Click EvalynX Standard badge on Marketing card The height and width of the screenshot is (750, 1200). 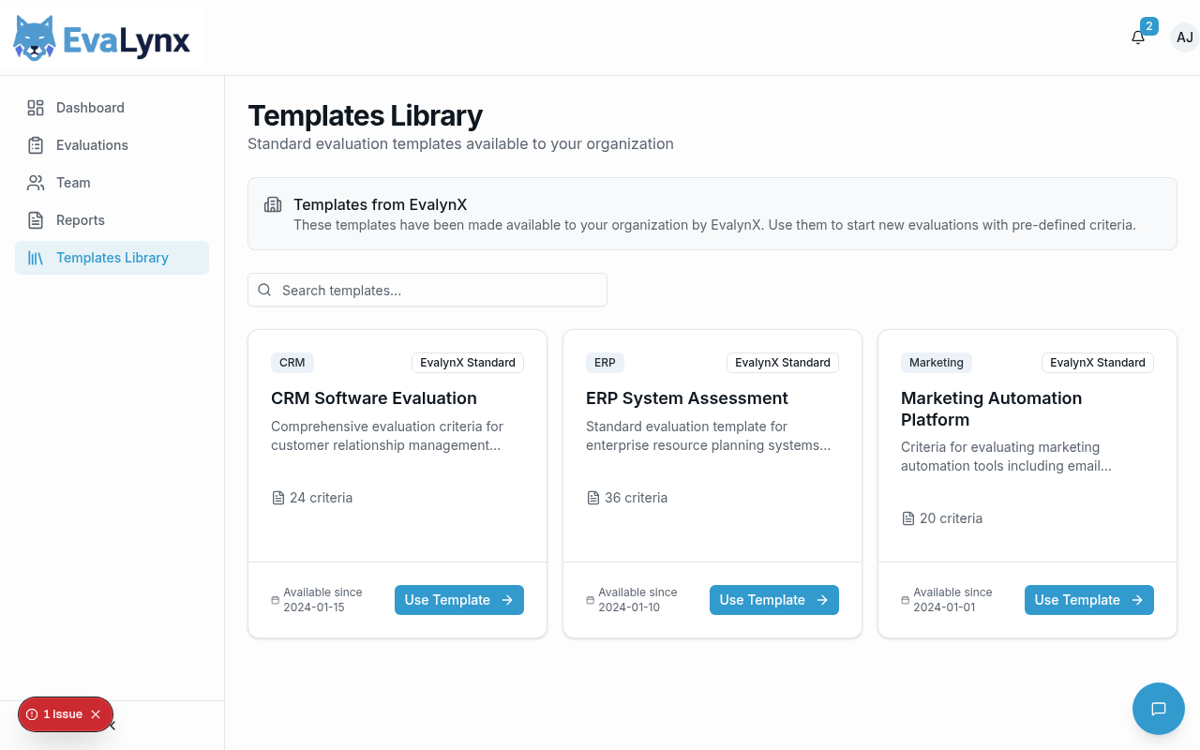(1098, 363)
